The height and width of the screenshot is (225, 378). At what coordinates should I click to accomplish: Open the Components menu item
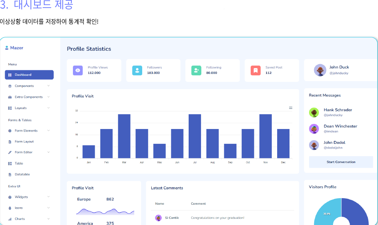pos(29,86)
